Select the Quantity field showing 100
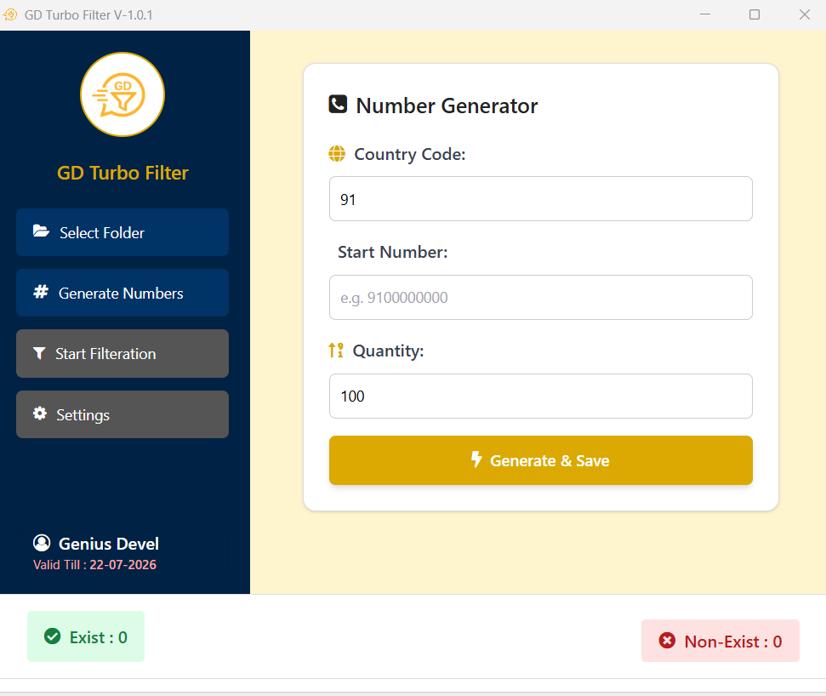826x696 pixels. tap(540, 396)
